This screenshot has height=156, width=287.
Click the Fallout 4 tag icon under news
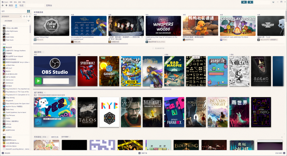pos(35,40)
